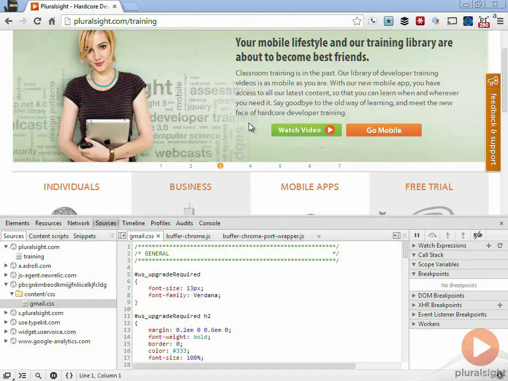Image resolution: width=508 pixels, height=381 pixels.
Task: Click the cast screen extension icon
Action: click(452, 21)
